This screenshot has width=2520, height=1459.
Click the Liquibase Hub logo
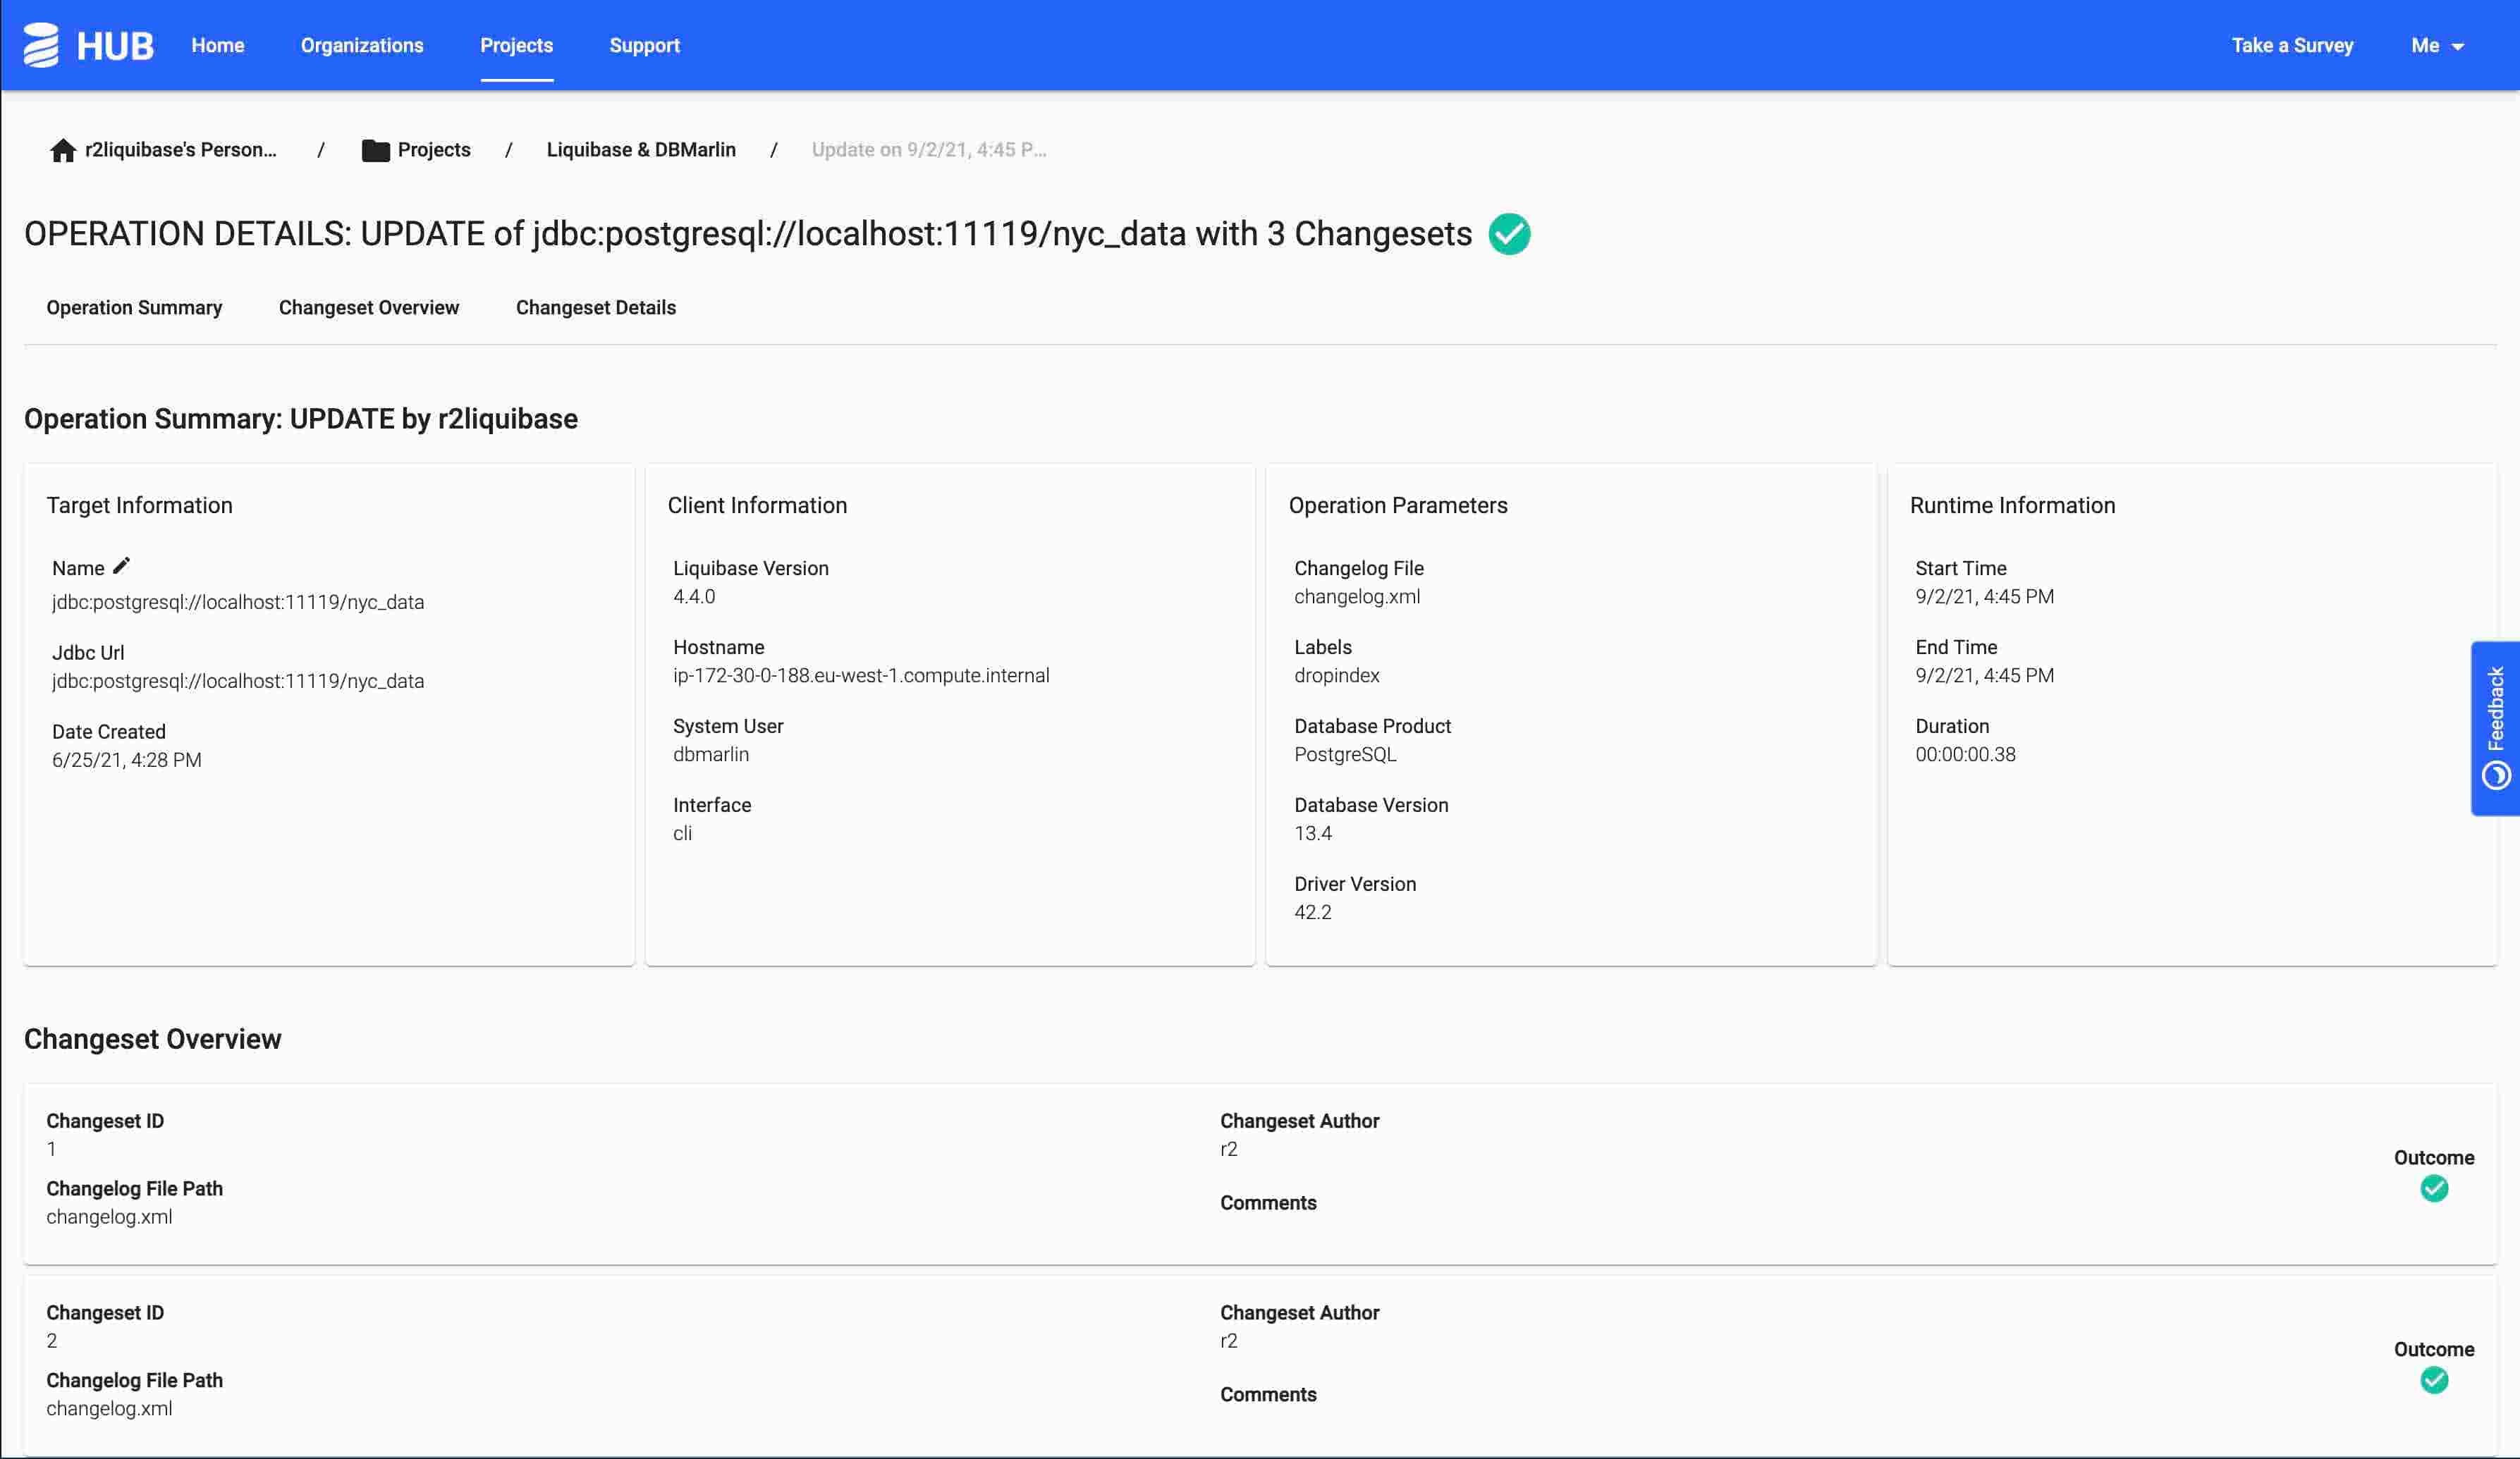tap(88, 45)
